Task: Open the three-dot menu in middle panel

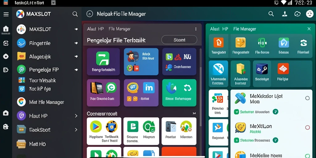Action: tap(196, 29)
